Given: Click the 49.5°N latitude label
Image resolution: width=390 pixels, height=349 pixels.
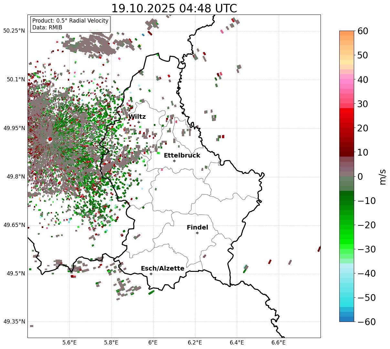Looking at the screenshot, I should [16, 273].
